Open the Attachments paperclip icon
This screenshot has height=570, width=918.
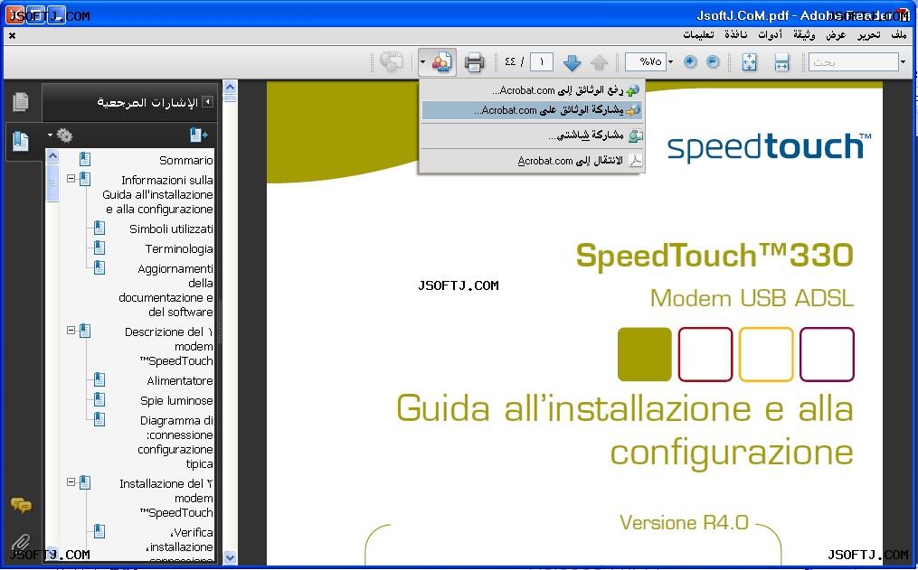21,544
